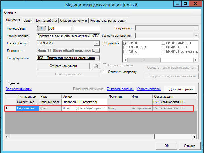The image size is (204, 153).
Task: Select the Миац surname cell
Action: tap(118, 108)
